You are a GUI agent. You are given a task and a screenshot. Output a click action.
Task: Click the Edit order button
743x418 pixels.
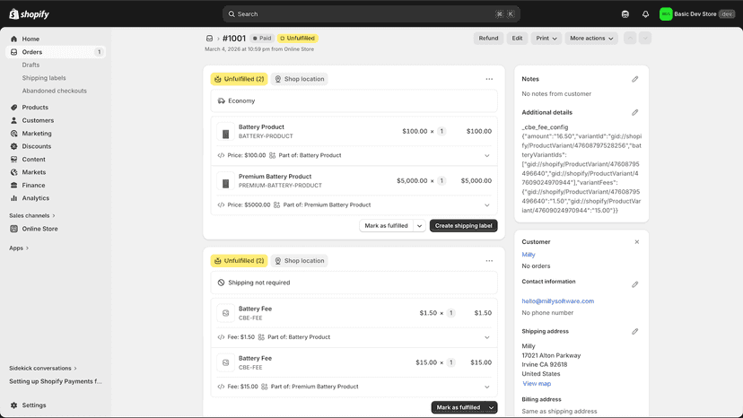coord(517,38)
